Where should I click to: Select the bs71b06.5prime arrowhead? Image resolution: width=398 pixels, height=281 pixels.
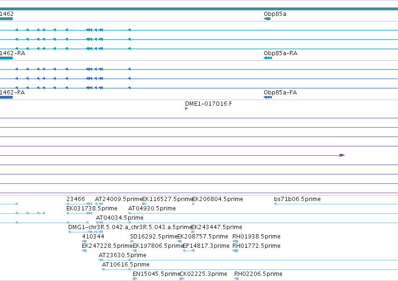coord(275,204)
